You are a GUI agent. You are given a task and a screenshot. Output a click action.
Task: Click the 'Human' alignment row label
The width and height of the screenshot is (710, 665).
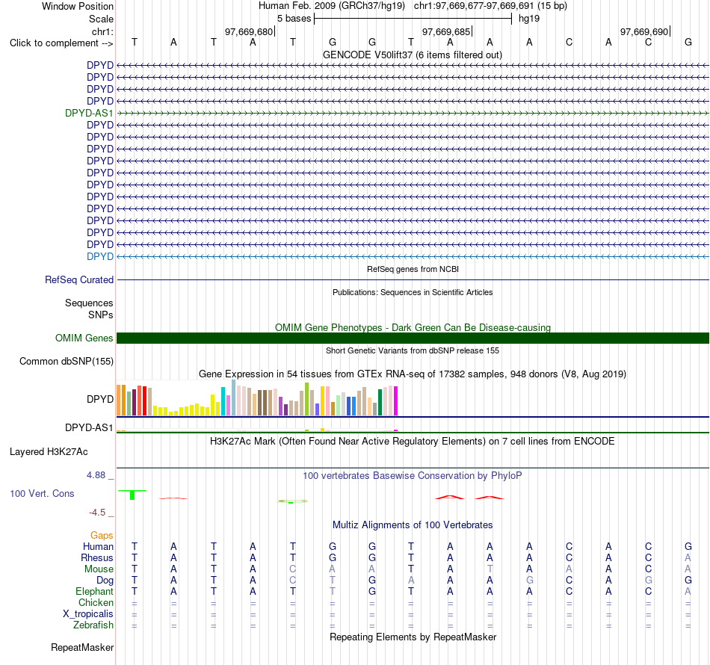(98, 547)
